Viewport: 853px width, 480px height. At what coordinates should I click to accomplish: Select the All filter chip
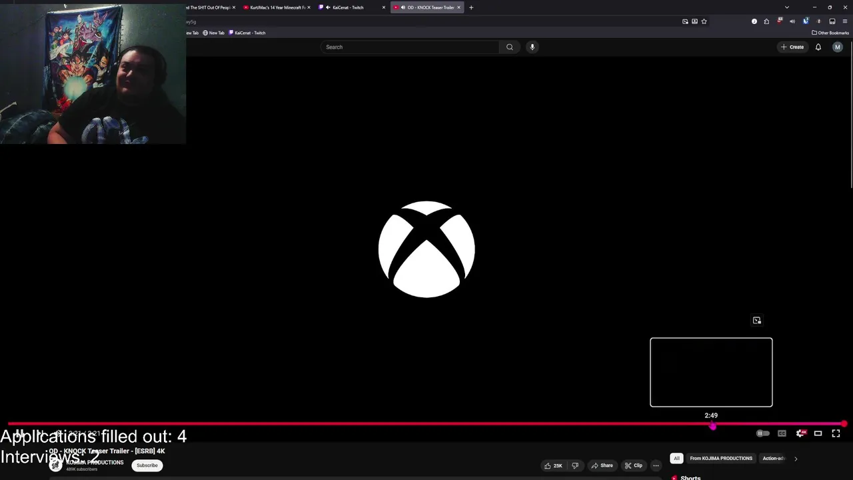(676, 458)
